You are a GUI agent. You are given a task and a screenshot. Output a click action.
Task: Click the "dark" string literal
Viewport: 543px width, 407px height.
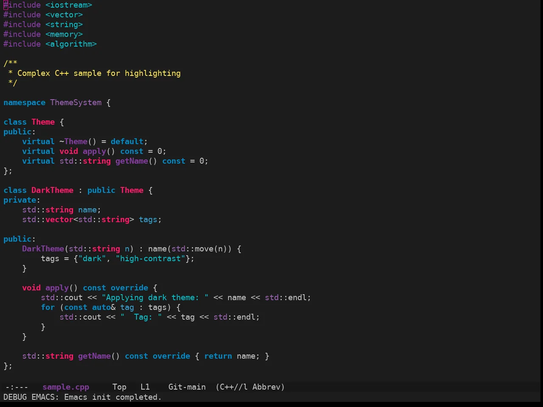tap(92, 259)
